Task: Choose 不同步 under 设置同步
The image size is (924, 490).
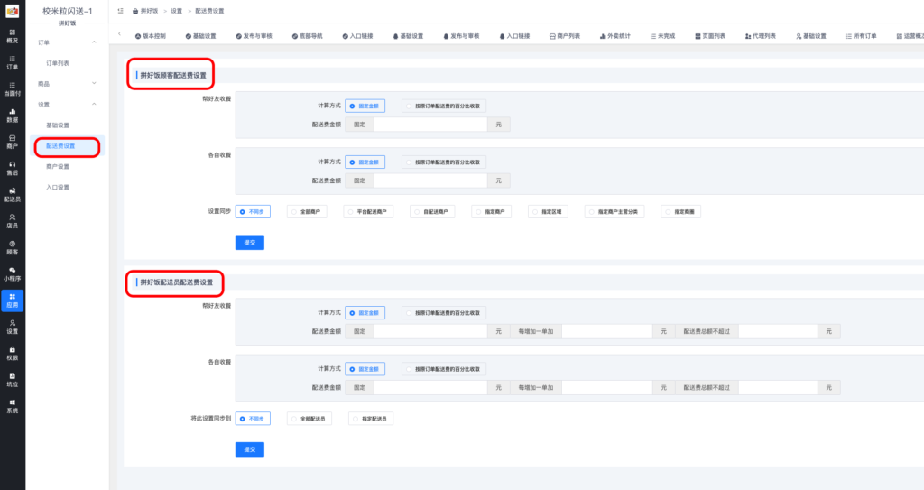Action: [253, 212]
